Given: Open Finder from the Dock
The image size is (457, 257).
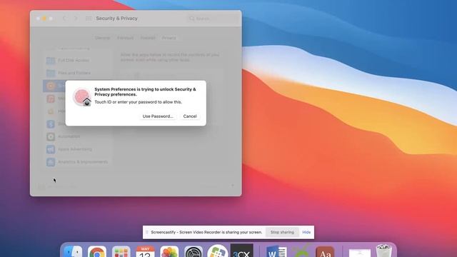Looking at the screenshot, I should (73, 251).
